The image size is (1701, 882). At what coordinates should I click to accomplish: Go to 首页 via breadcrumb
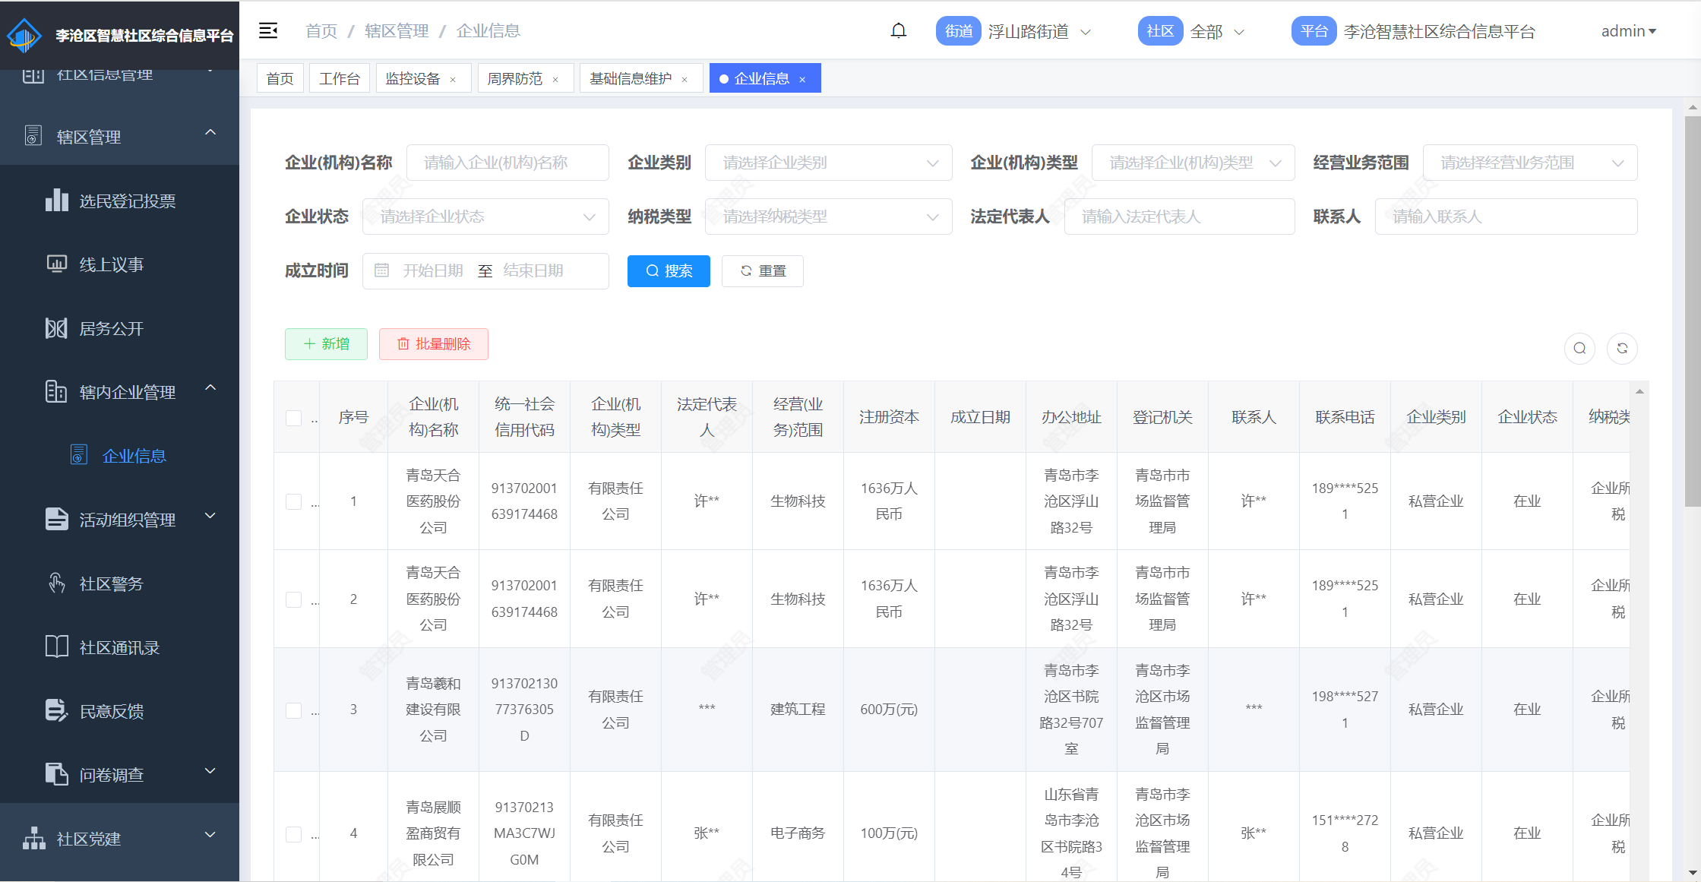pyautogui.click(x=321, y=30)
